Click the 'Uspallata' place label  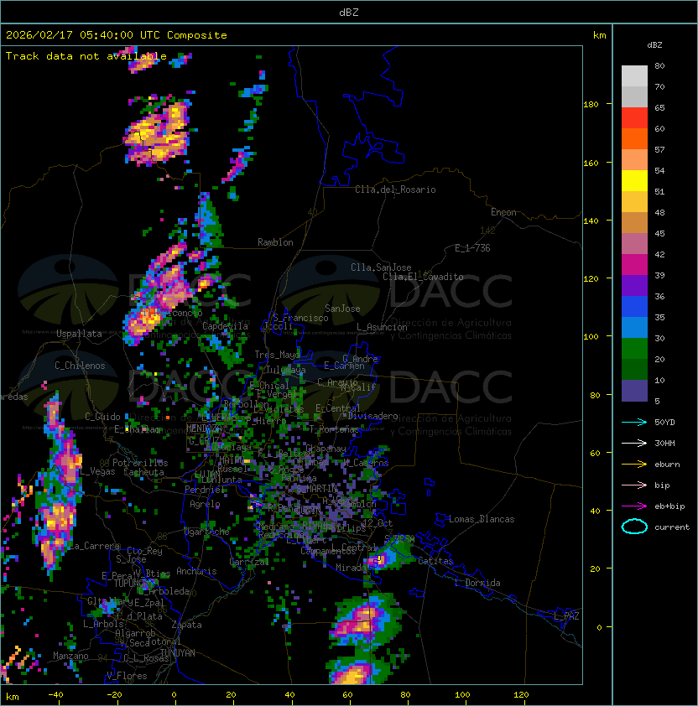click(79, 334)
